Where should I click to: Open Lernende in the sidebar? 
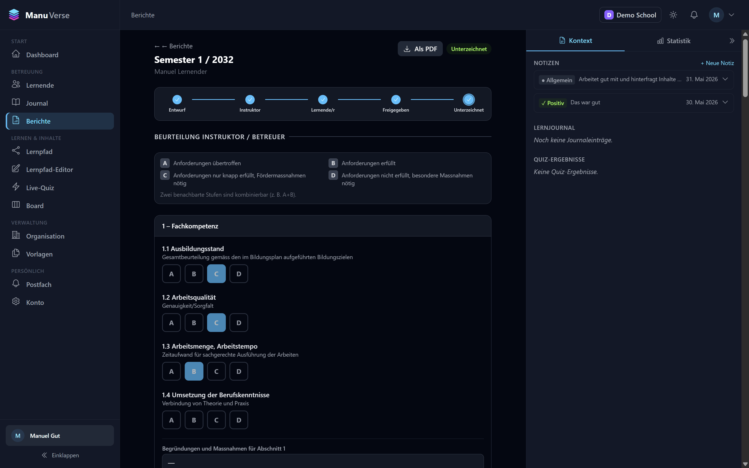click(x=60, y=85)
